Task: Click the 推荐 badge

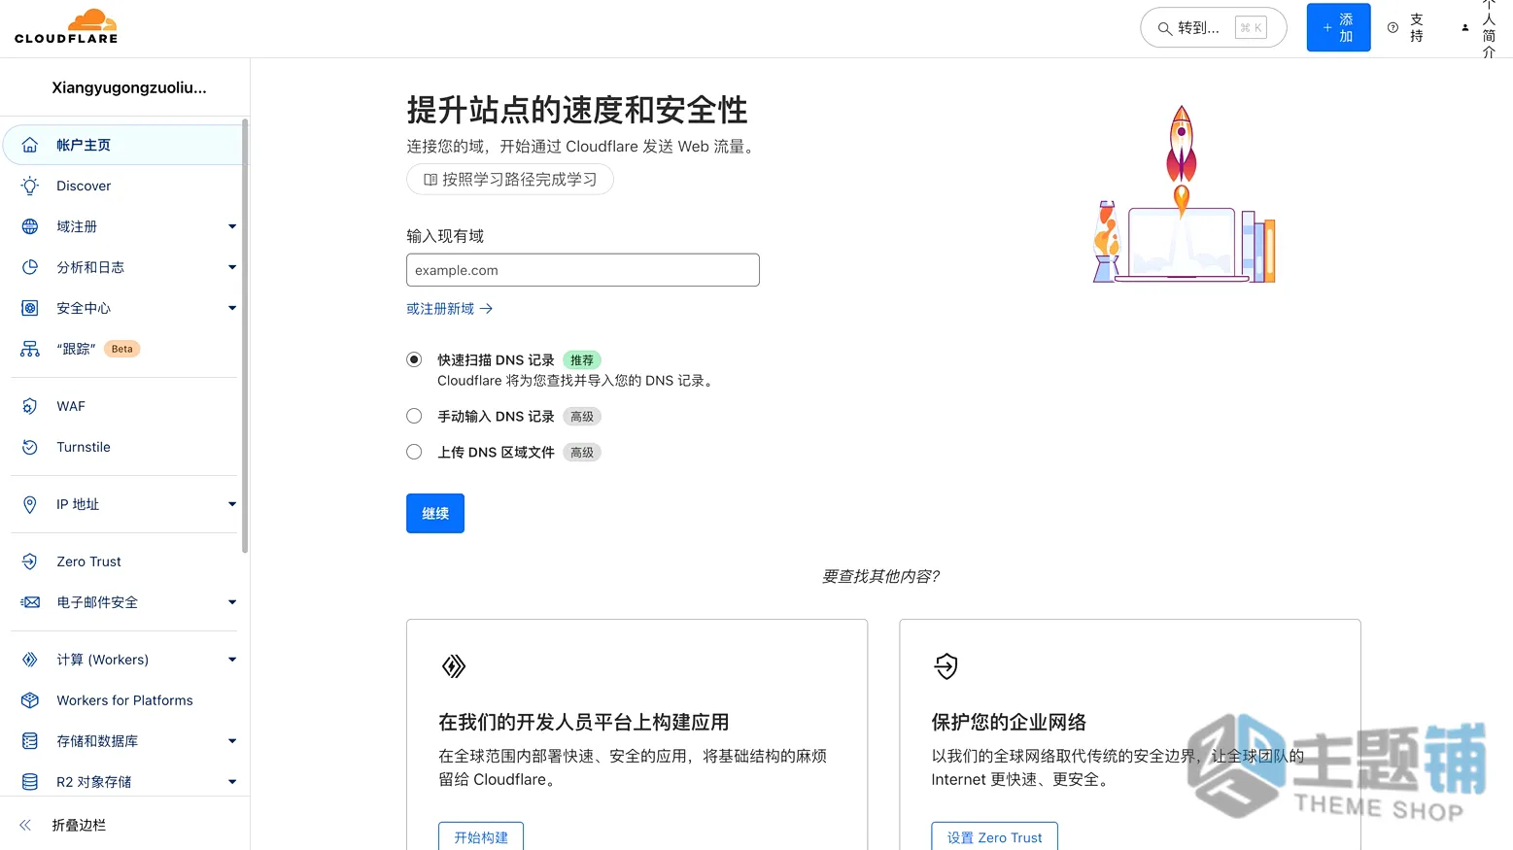Action: coord(582,359)
